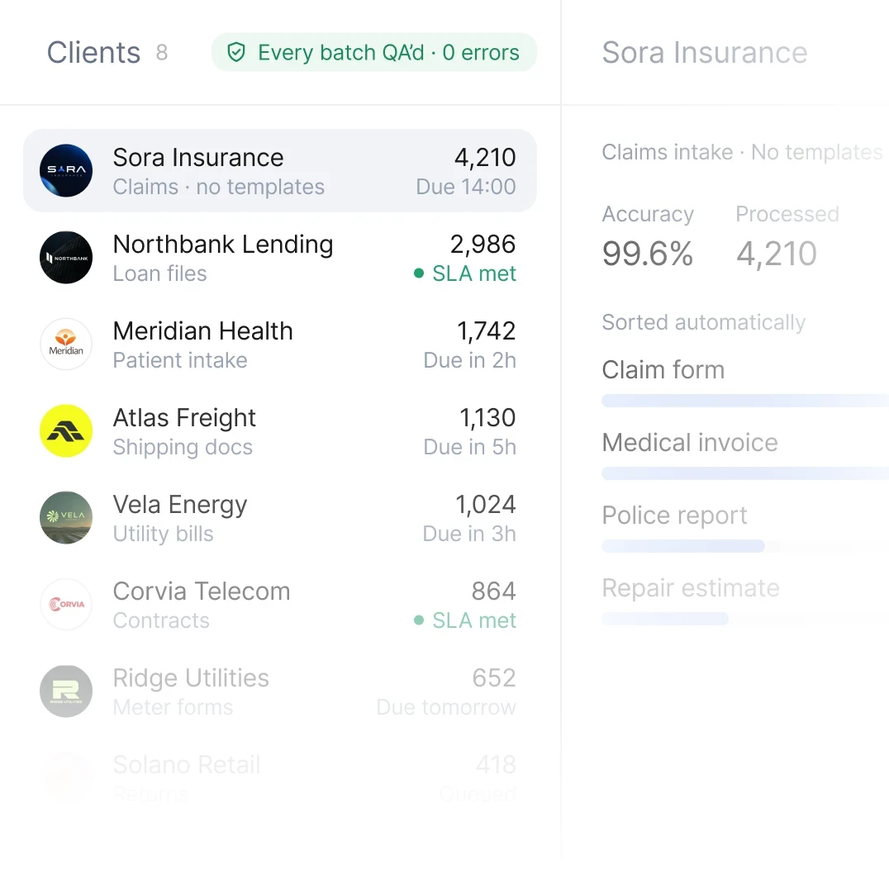This screenshot has width=889, height=879.
Task: Click the SLA met status for Northbank Lending
Action: click(x=474, y=273)
